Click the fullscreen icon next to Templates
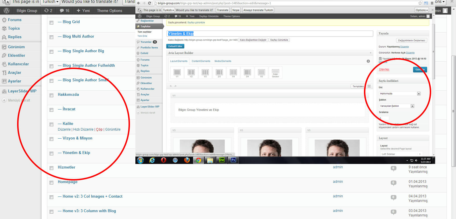456x219 pixels. click(x=369, y=86)
